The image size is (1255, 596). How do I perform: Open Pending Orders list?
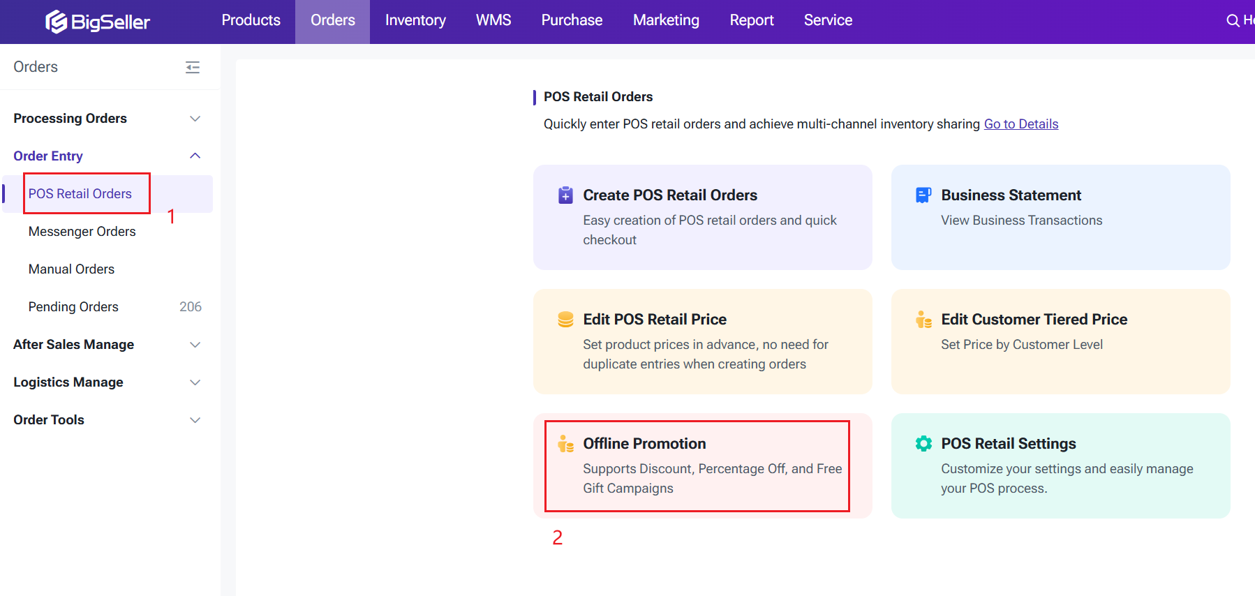[x=73, y=307]
